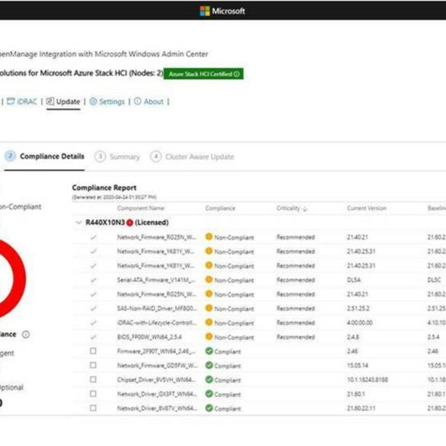Click info icon in Azure Stack HCI Certified badge
This screenshot has width=446, height=446.
[x=236, y=74]
